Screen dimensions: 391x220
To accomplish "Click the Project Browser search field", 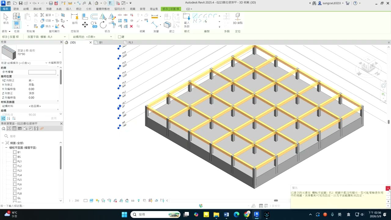I will coord(32,136).
